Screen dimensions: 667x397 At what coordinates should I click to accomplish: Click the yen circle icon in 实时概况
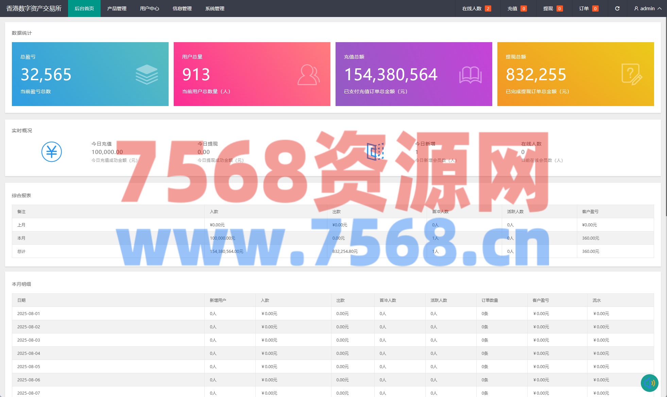pyautogui.click(x=52, y=152)
